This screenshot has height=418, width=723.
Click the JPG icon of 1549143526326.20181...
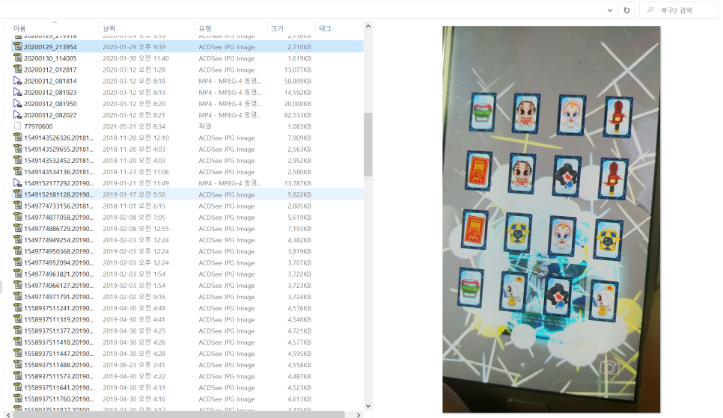[17, 138]
